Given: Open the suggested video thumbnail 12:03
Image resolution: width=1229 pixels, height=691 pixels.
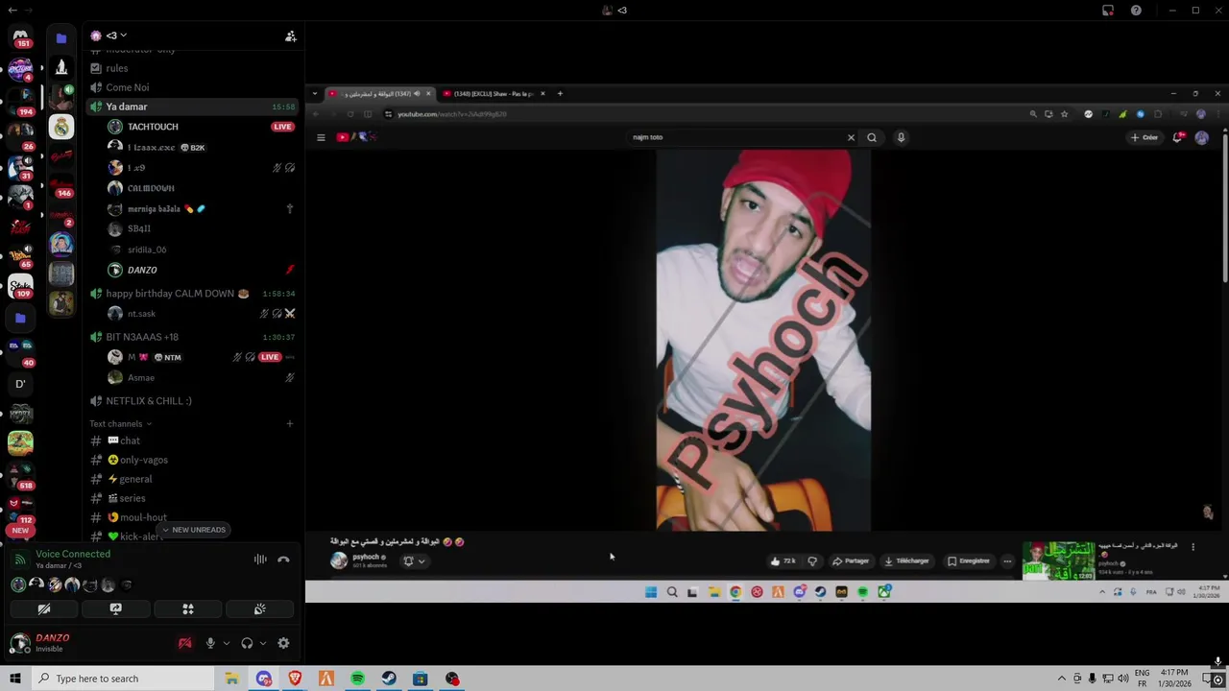Looking at the screenshot, I should click(x=1058, y=561).
